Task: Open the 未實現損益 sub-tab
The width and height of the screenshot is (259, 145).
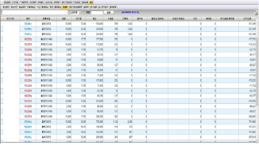Action: (31, 7)
